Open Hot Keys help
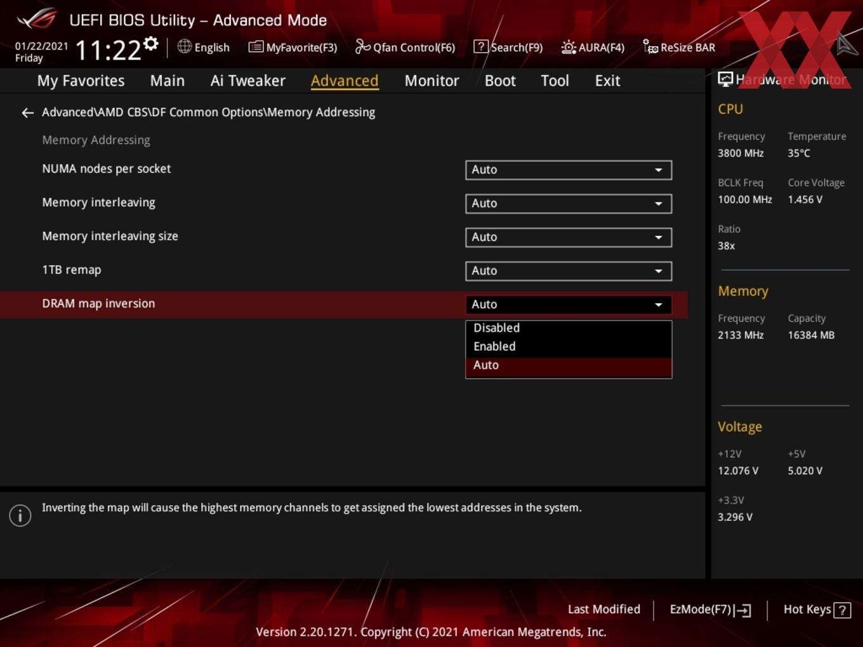This screenshot has height=647, width=863. (x=817, y=610)
